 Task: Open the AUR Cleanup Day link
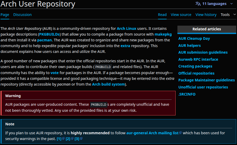tap(194, 38)
